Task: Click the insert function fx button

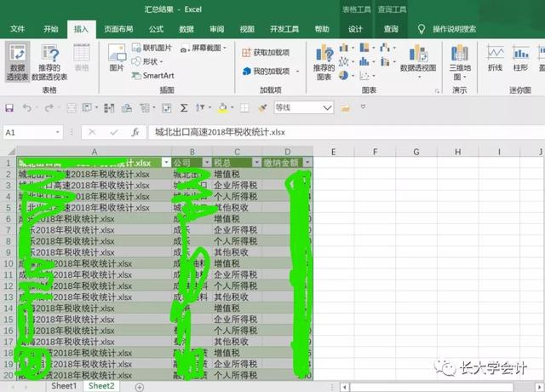Action: point(135,132)
